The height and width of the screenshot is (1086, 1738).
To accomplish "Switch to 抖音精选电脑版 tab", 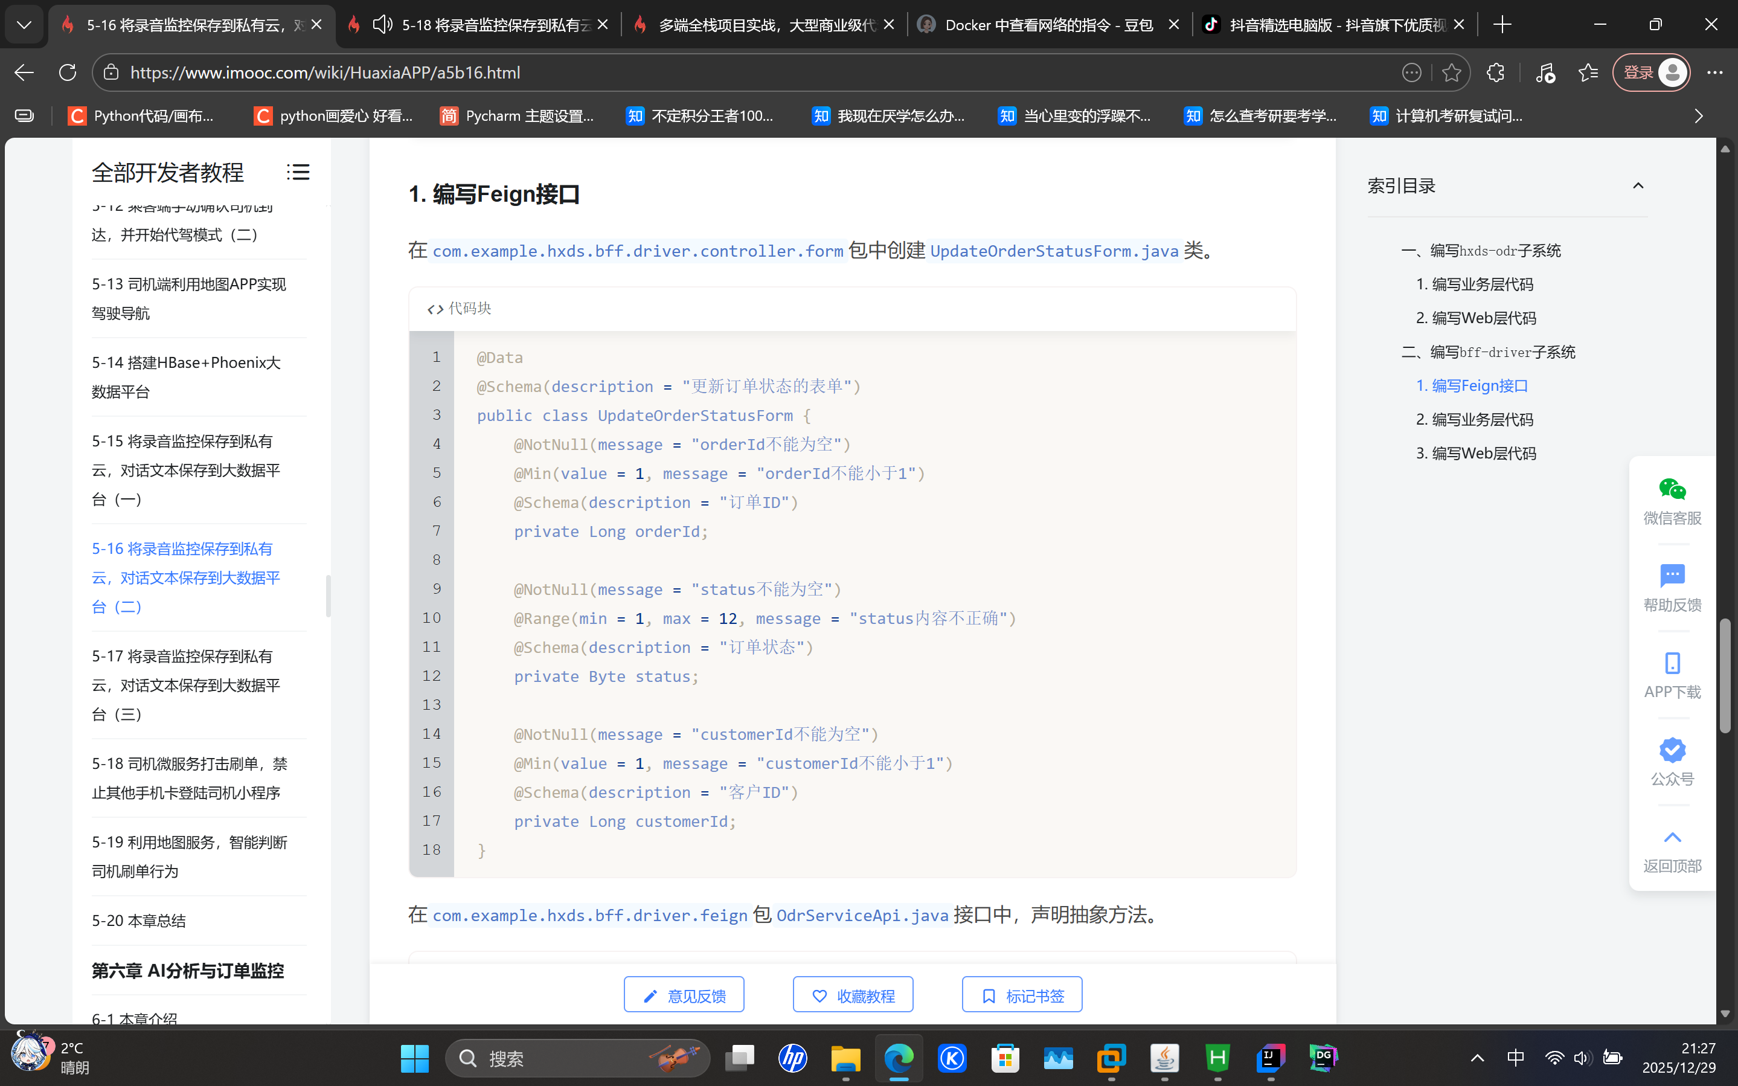I will coord(1335,24).
